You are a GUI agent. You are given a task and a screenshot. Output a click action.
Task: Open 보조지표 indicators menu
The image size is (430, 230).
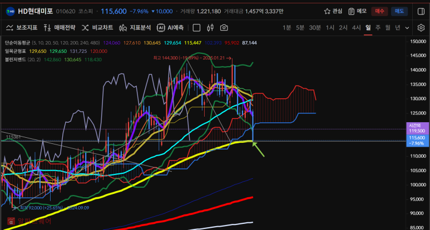[21, 28]
